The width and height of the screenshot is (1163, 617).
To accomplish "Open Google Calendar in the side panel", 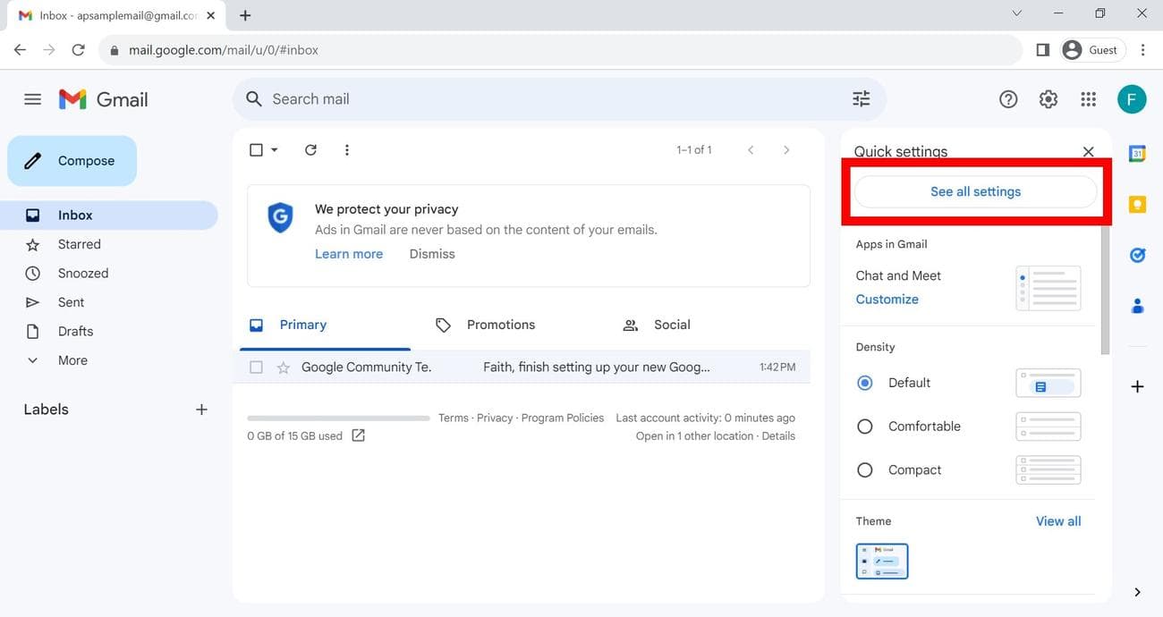I will coord(1136,153).
